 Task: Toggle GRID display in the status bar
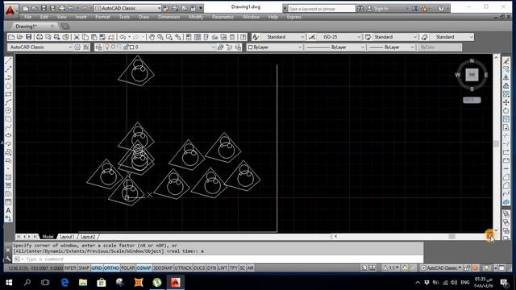click(97, 268)
